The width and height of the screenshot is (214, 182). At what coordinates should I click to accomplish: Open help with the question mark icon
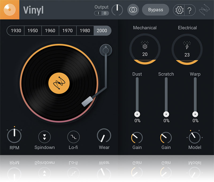[190, 10]
